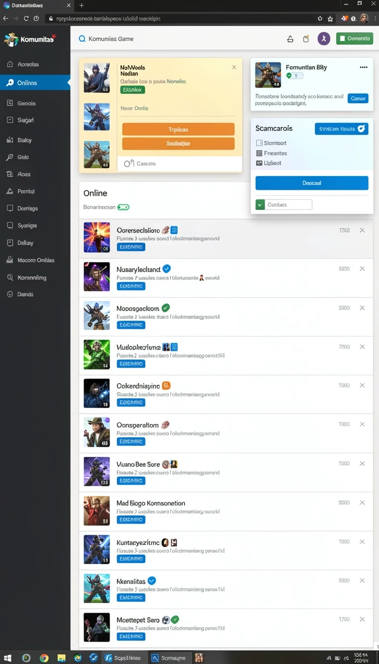Click EDIOMHO tag under Ooresecilsiiono
Viewport: 379px width, 664px height.
point(131,247)
